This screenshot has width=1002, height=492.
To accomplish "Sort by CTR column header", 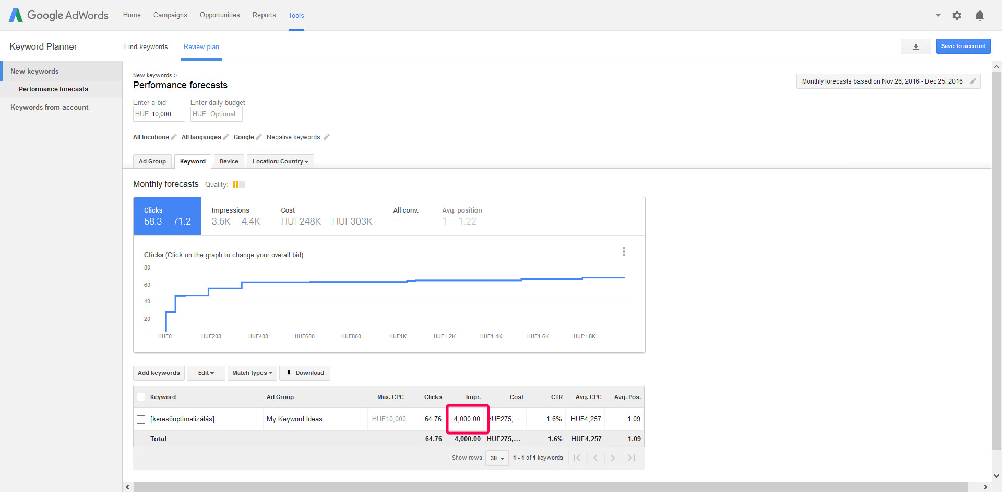I will coord(557,397).
